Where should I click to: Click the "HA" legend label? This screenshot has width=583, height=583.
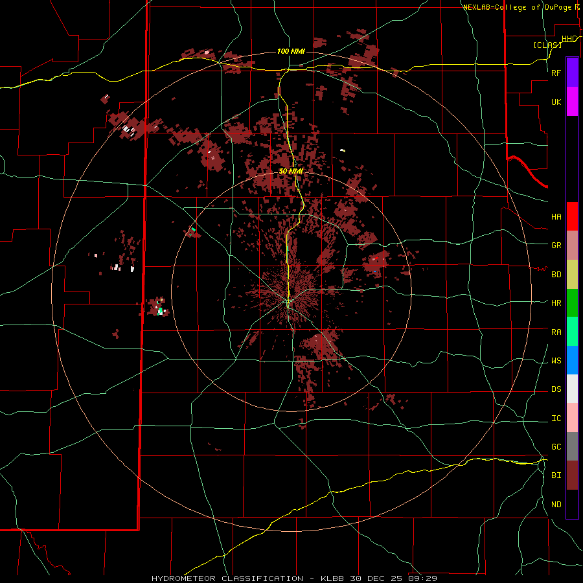(x=556, y=216)
